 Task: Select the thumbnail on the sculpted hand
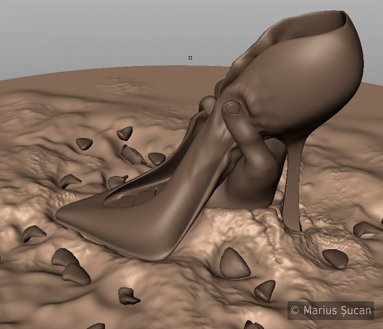coord(232,108)
